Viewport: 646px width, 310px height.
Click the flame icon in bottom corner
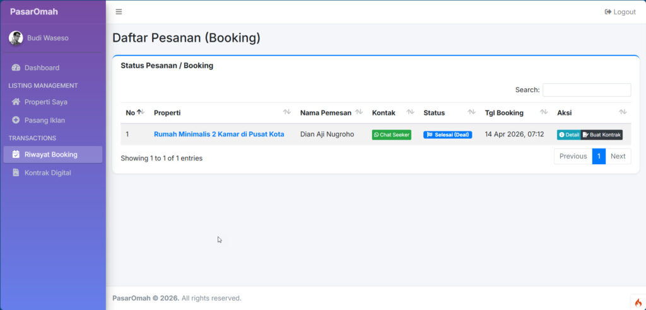(638, 302)
